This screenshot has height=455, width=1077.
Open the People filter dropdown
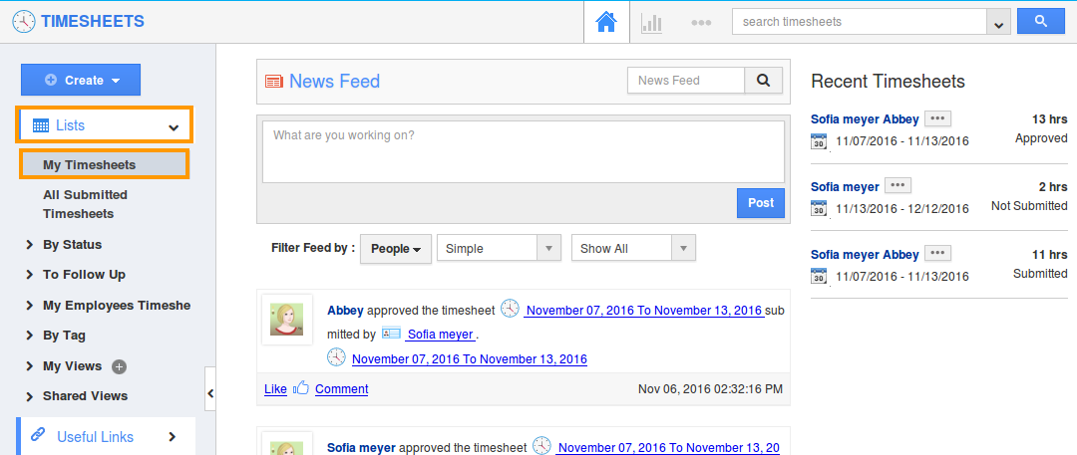coord(396,249)
